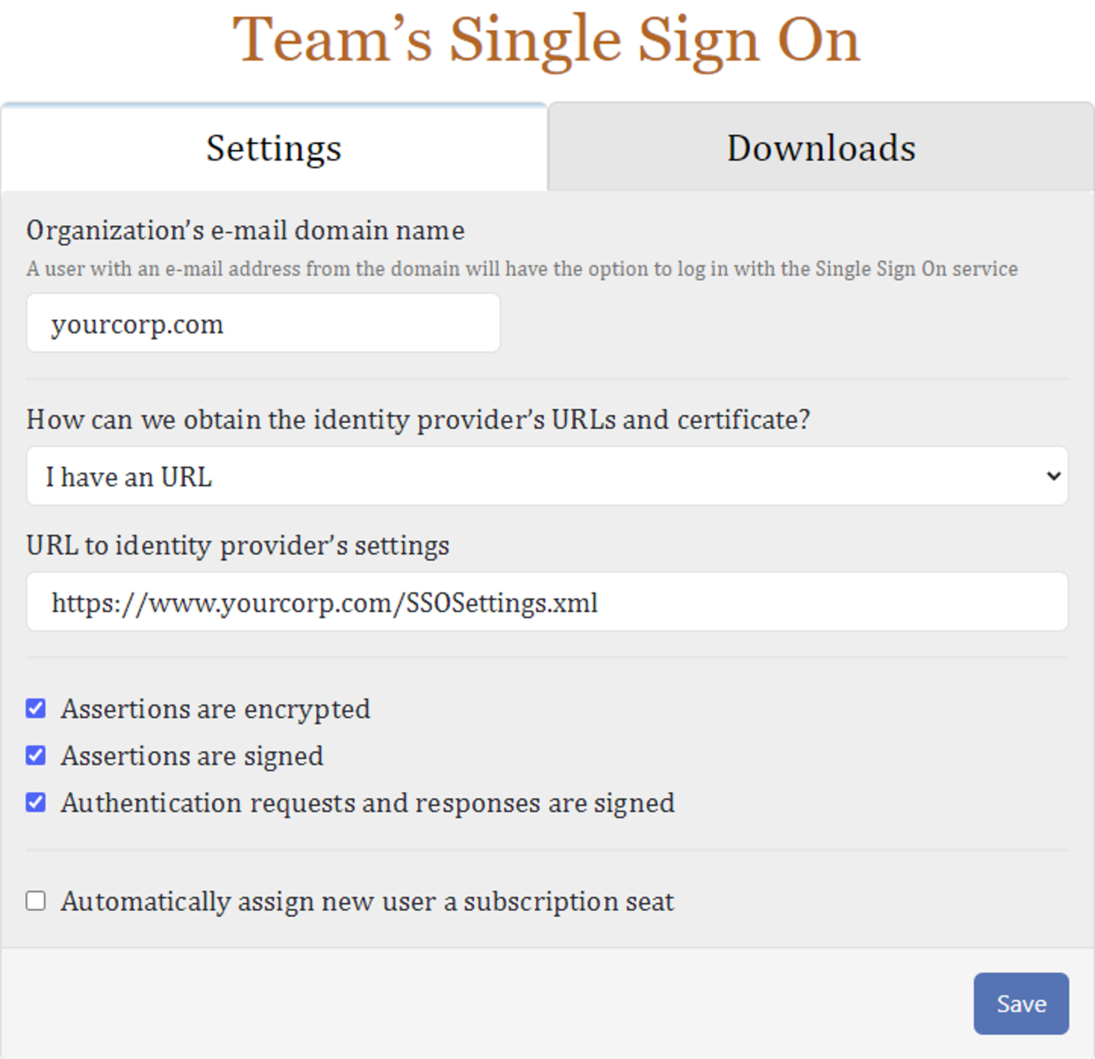Click the chevron arrow of the identity provider dropdown
1095x1059 pixels.
(x=1053, y=476)
